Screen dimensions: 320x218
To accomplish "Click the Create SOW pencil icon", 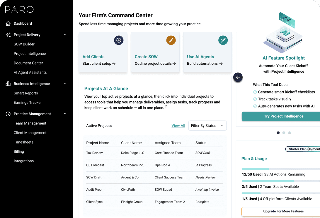I will tap(171, 40).
